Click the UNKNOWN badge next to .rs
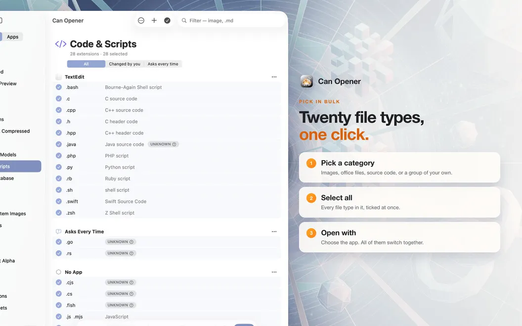 pos(121,253)
